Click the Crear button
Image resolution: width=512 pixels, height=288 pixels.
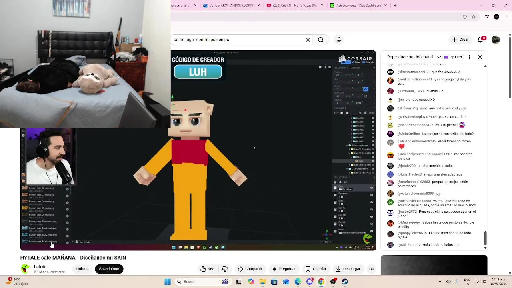tap(460, 40)
